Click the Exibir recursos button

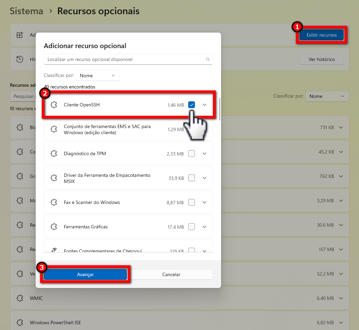pos(321,35)
